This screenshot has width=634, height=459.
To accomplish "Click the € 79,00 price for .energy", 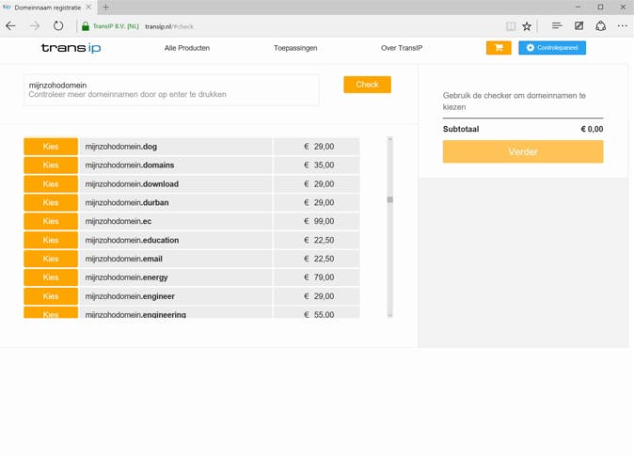I will coord(319,277).
